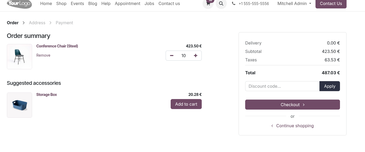
Task: Expand the Mitchell Admin user dropdown
Action: [x=294, y=4]
